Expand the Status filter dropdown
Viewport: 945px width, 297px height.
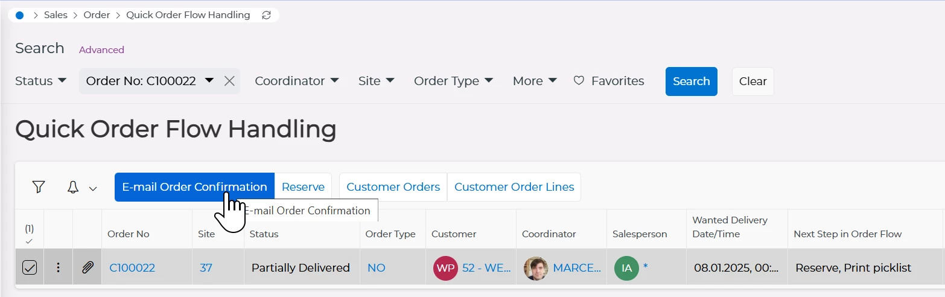point(40,81)
